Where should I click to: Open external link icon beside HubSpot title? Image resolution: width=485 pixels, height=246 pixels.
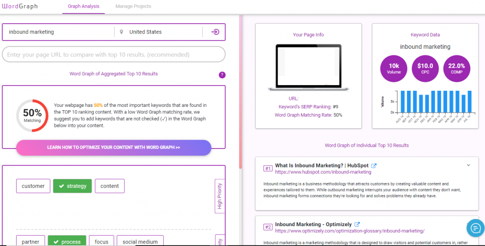(x=374, y=166)
